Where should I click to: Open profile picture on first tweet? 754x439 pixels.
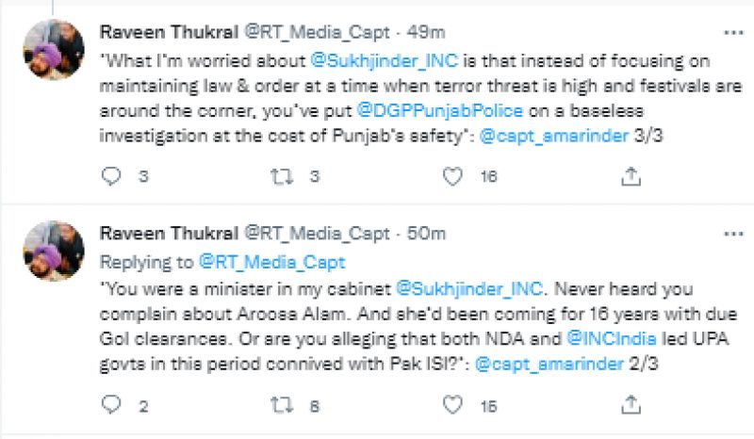(x=54, y=50)
